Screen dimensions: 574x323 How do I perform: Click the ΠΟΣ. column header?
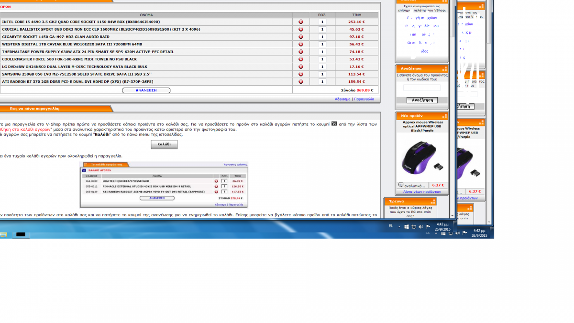pos(322,15)
